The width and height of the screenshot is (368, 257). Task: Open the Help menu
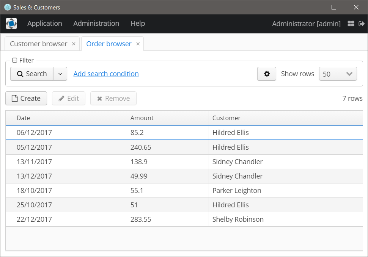[138, 24]
